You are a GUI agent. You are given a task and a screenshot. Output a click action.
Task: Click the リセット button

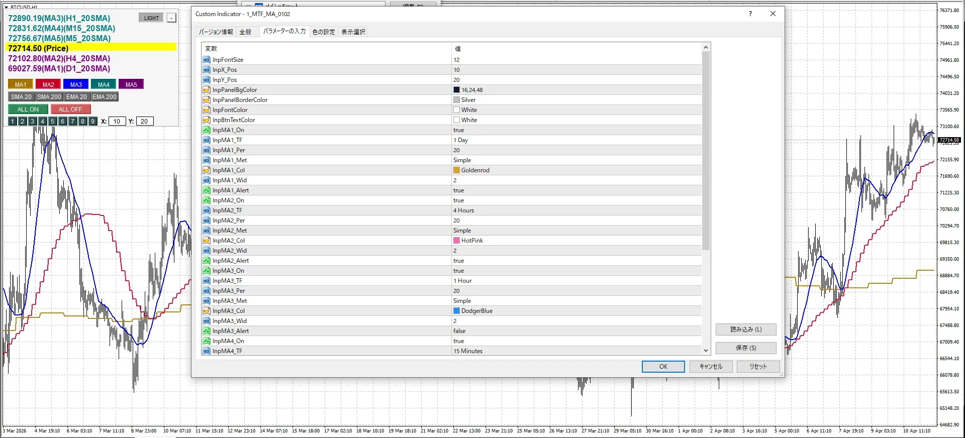pyautogui.click(x=758, y=367)
